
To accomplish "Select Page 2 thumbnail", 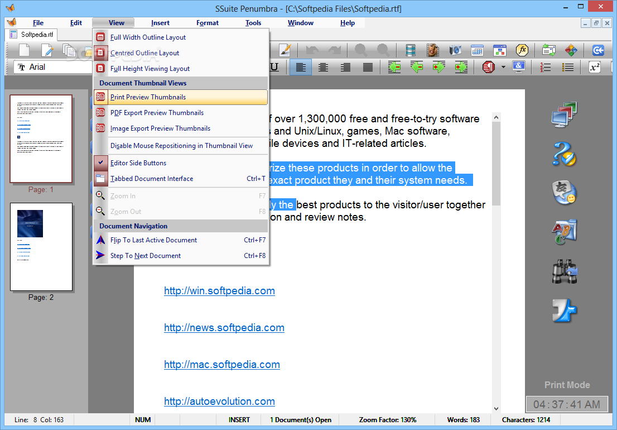I will (41, 247).
